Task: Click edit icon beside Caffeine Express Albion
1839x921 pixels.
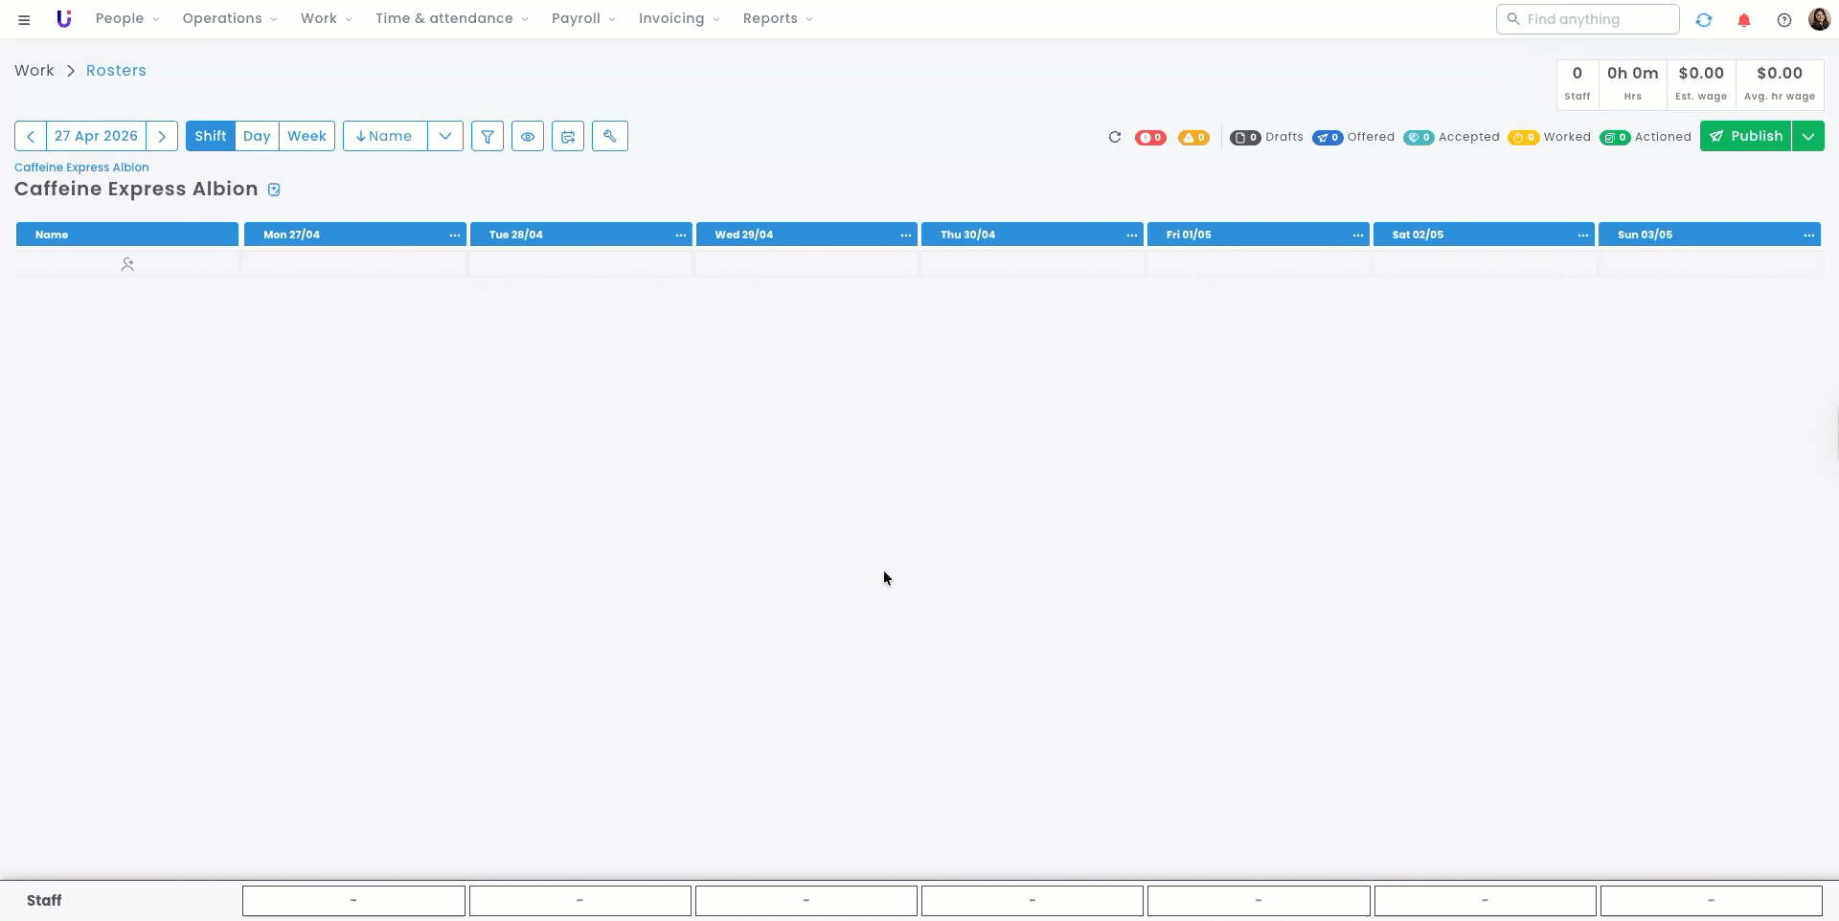Action: pos(274,190)
